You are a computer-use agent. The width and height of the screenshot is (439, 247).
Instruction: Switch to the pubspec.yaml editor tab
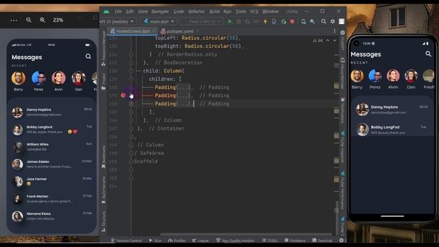180,31
